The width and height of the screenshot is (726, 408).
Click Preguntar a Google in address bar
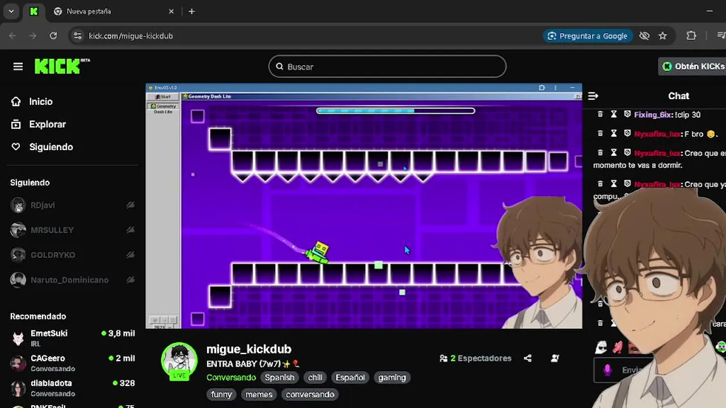coord(588,36)
